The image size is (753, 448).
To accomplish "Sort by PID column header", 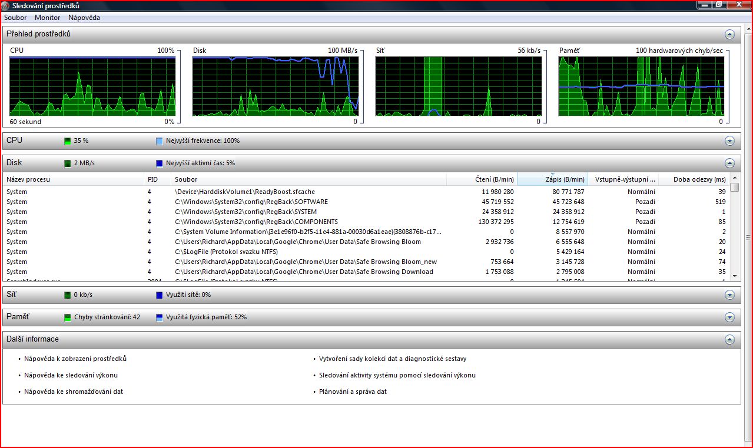I will [x=157, y=179].
